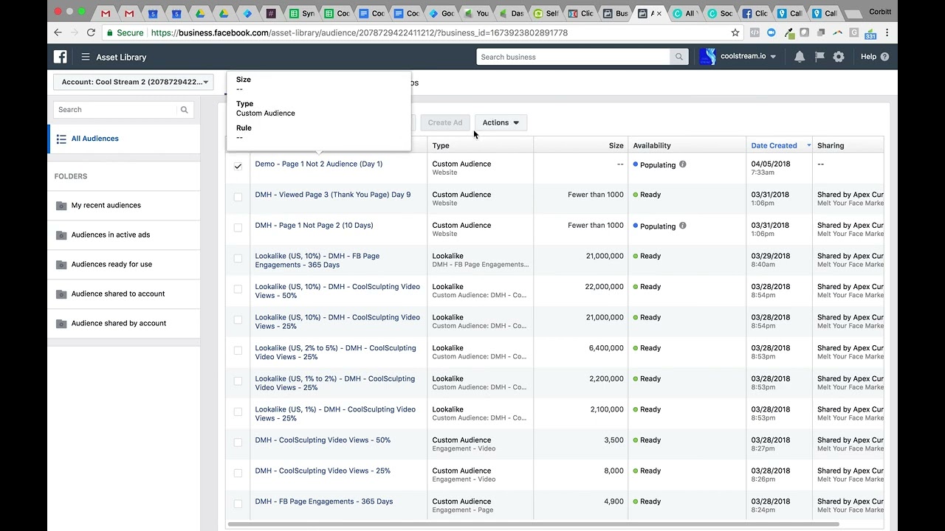
Task: Click the Facebook logo icon
Action: (x=61, y=57)
